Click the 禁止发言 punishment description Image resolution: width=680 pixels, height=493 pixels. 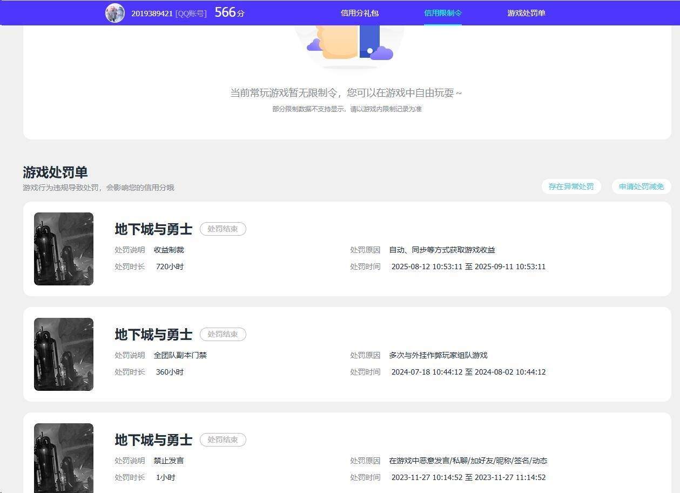click(169, 461)
